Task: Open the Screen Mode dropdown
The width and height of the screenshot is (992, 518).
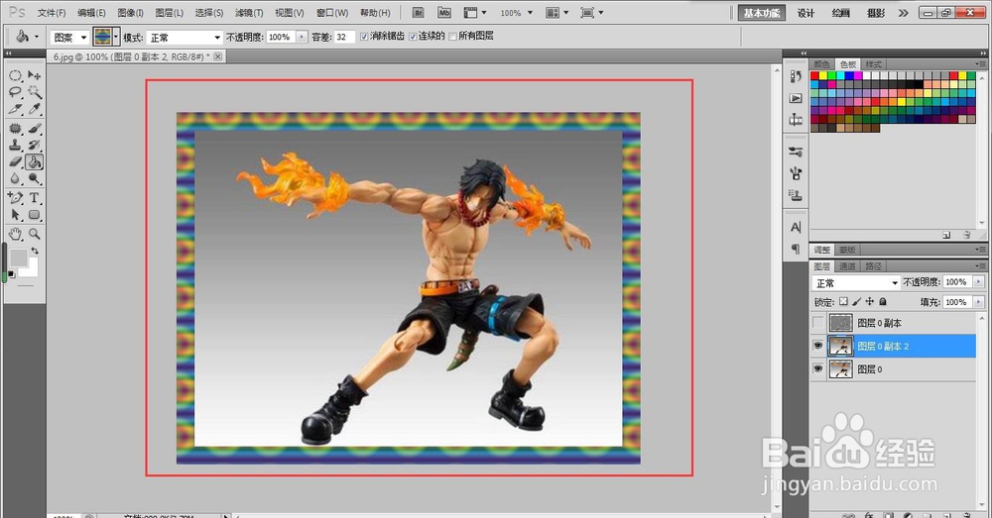Action: click(x=591, y=13)
